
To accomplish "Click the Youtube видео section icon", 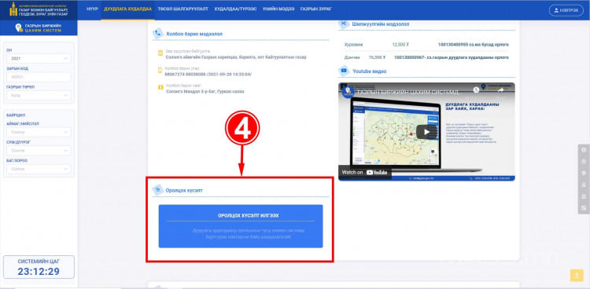I will pos(344,71).
